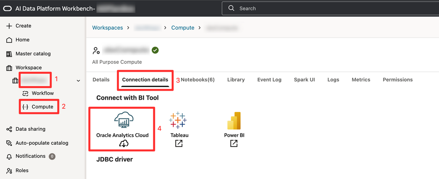Image resolution: width=439 pixels, height=179 pixels.
Task: Click the Oracle Analytics Cloud logo
Action: point(124,120)
